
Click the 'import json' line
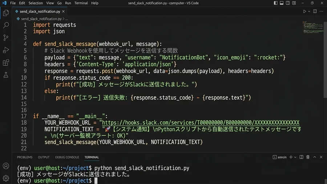coord(49,31)
